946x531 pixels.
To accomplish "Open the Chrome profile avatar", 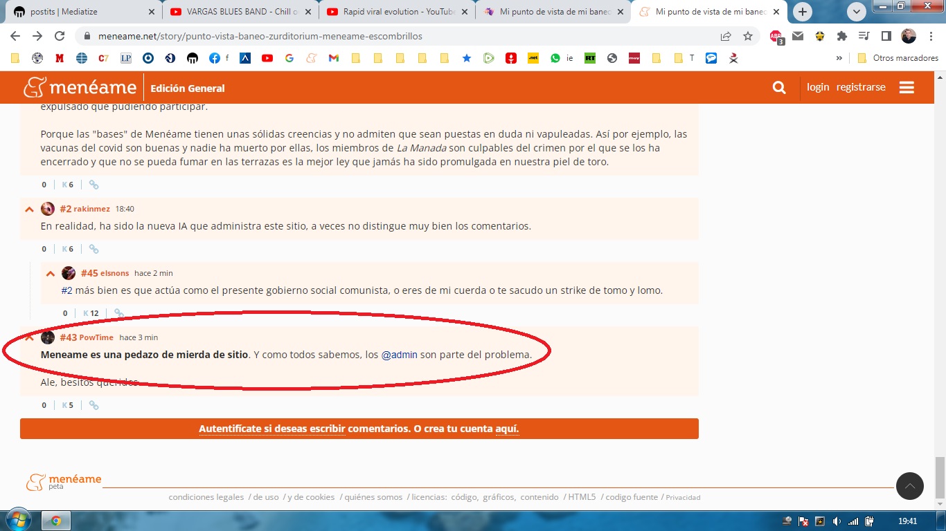I will (909, 36).
